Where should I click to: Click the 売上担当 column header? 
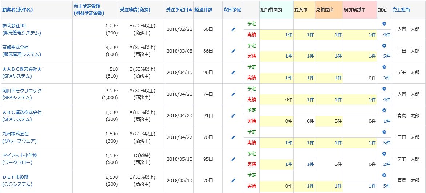tap(401, 10)
